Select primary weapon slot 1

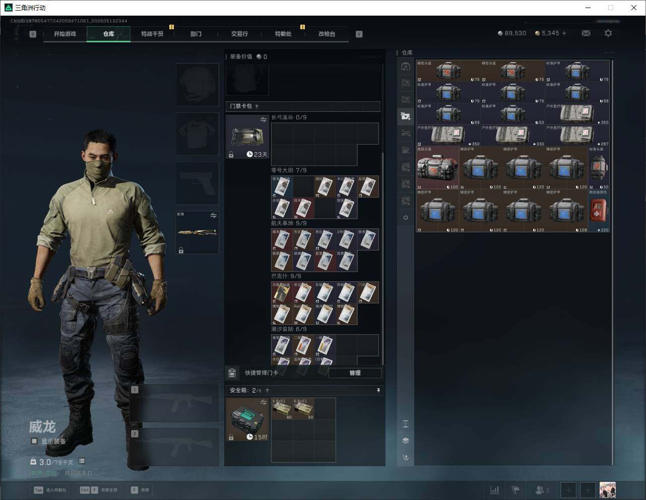[x=174, y=403]
